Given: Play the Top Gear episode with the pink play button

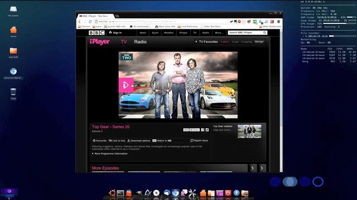Looking at the screenshot, I should (126, 85).
